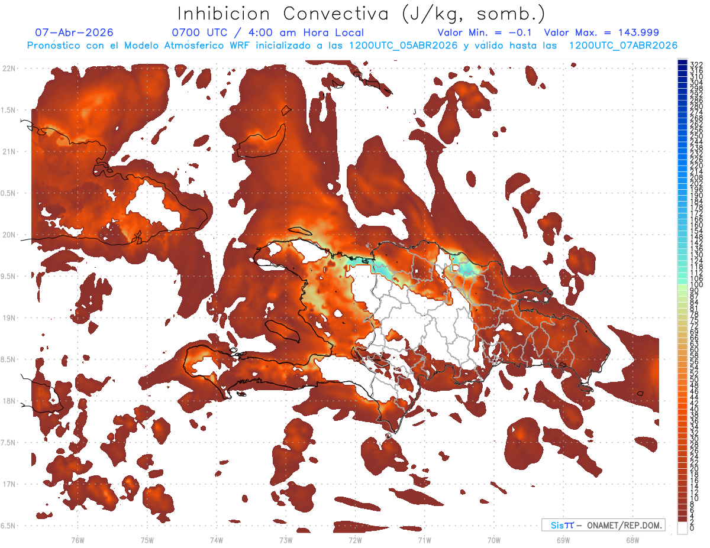Click the "Valor Max. = 143.999" text
Viewport: 710px width, 548px height.
[602, 33]
